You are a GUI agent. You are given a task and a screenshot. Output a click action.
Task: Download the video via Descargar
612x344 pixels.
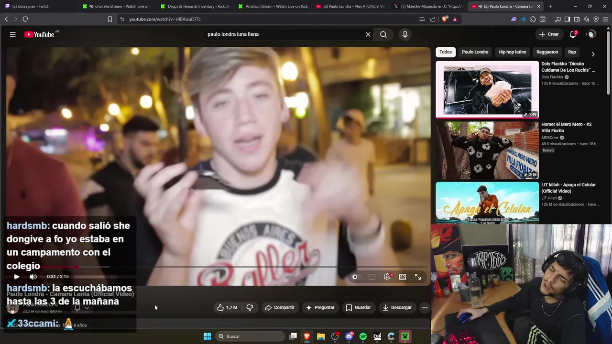click(x=397, y=308)
